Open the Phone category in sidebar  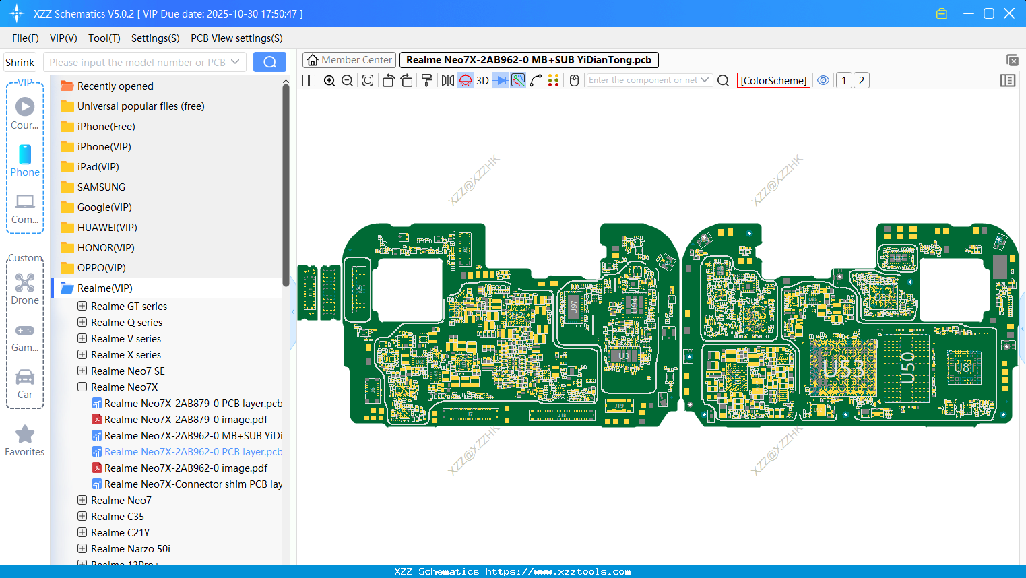(25, 161)
